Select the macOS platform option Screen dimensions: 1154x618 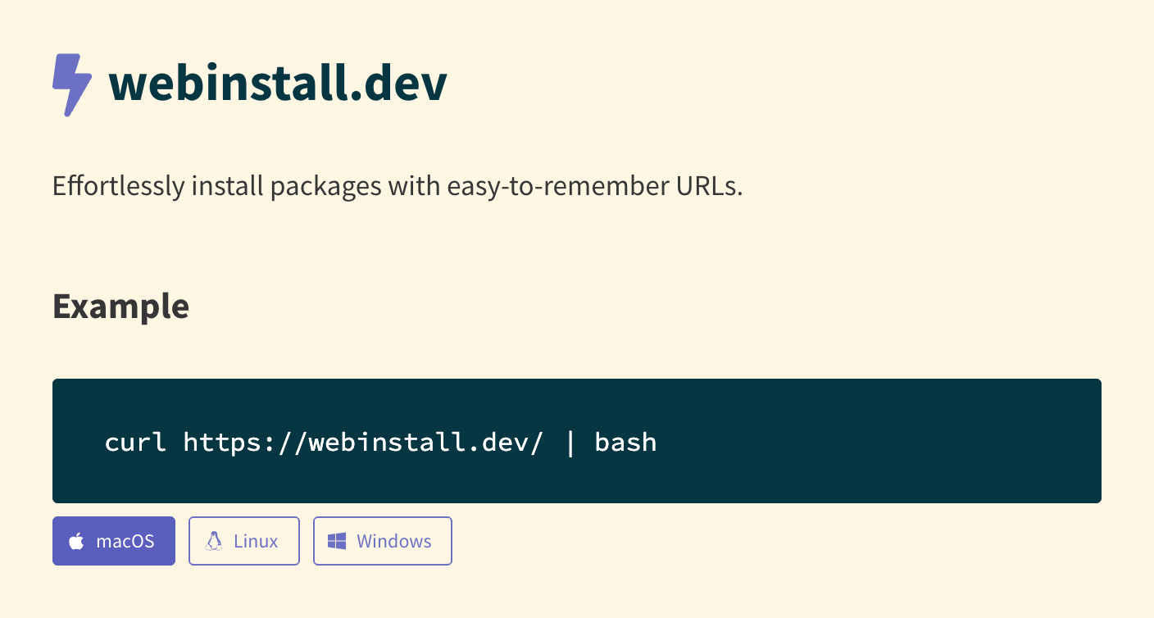(x=113, y=540)
